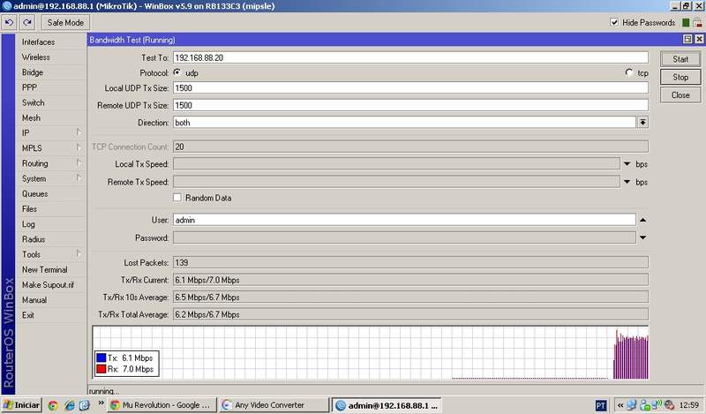Enable the Random Data checkbox
Viewport: 706px width, 414px height.
tap(177, 198)
